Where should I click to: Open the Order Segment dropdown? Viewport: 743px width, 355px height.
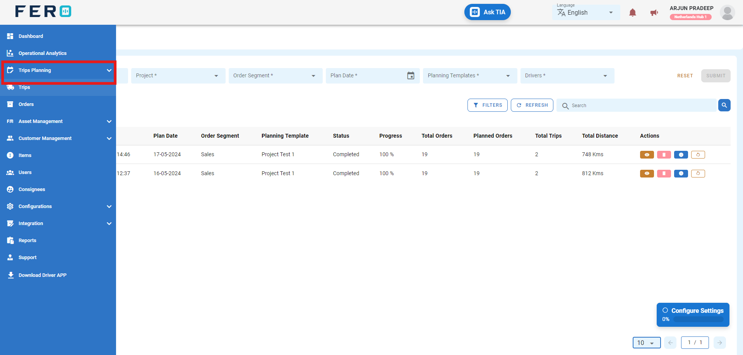click(276, 76)
